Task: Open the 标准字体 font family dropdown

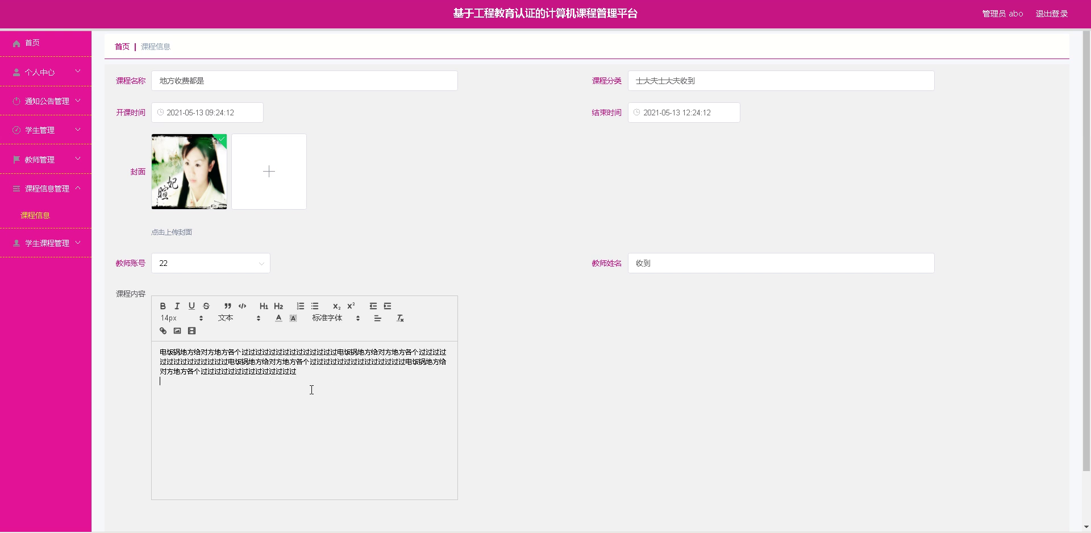Action: [x=336, y=318]
